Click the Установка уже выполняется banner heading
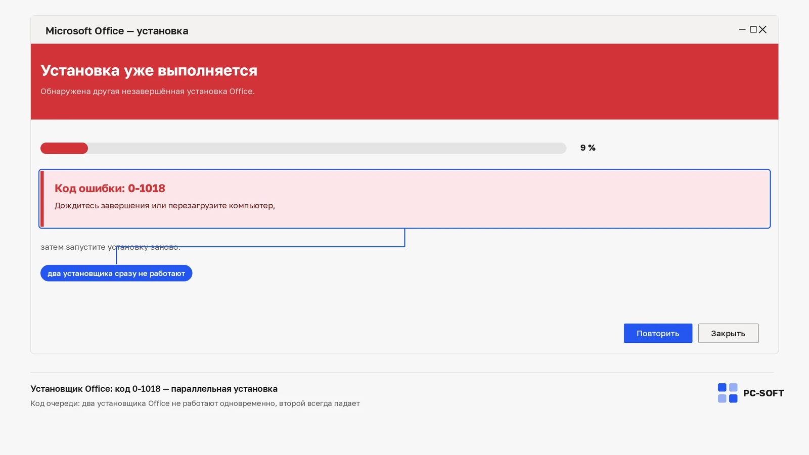Image resolution: width=809 pixels, height=455 pixels. (x=149, y=70)
